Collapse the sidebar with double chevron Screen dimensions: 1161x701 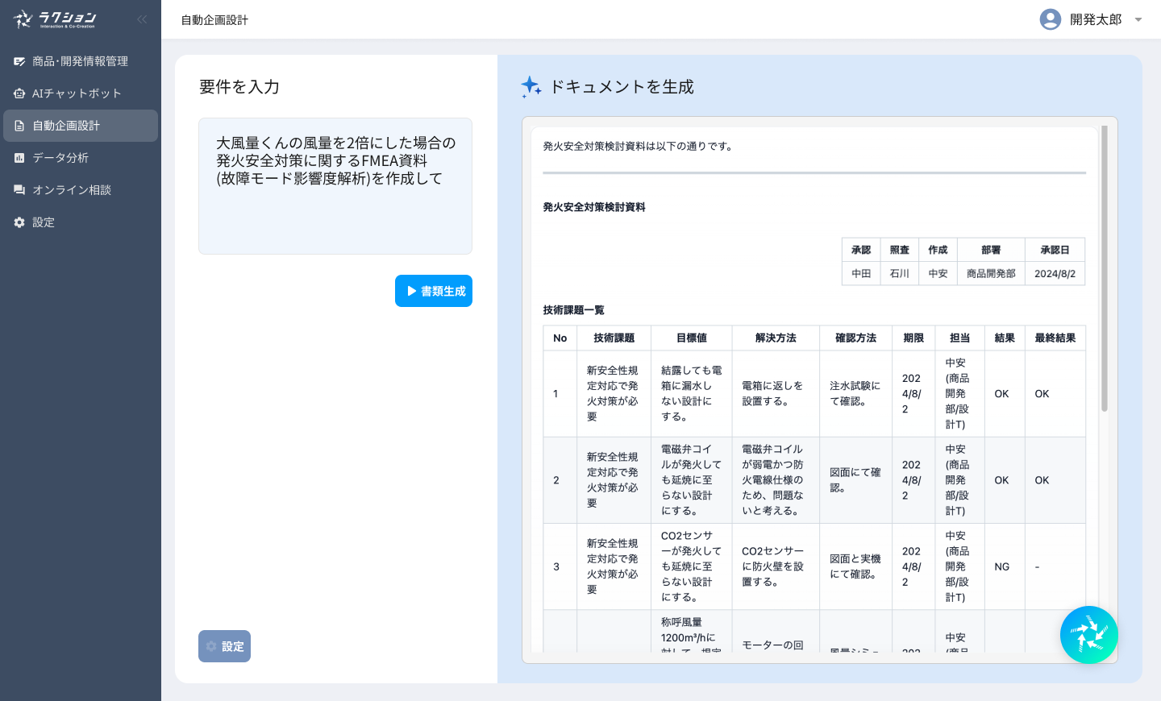coord(142,19)
